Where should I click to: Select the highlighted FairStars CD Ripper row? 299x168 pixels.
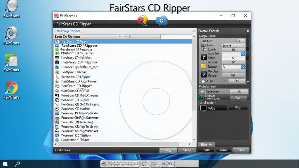(123, 41)
